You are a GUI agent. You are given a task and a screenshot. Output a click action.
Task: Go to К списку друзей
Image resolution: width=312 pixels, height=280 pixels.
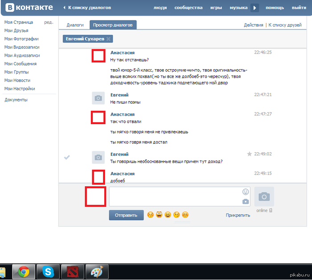pyautogui.click(x=285, y=25)
